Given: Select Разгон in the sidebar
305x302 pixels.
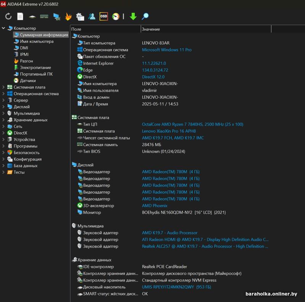Looking at the screenshot, I should point(26,61).
